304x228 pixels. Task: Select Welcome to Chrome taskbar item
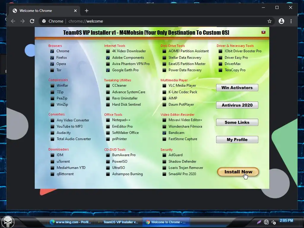166,222
